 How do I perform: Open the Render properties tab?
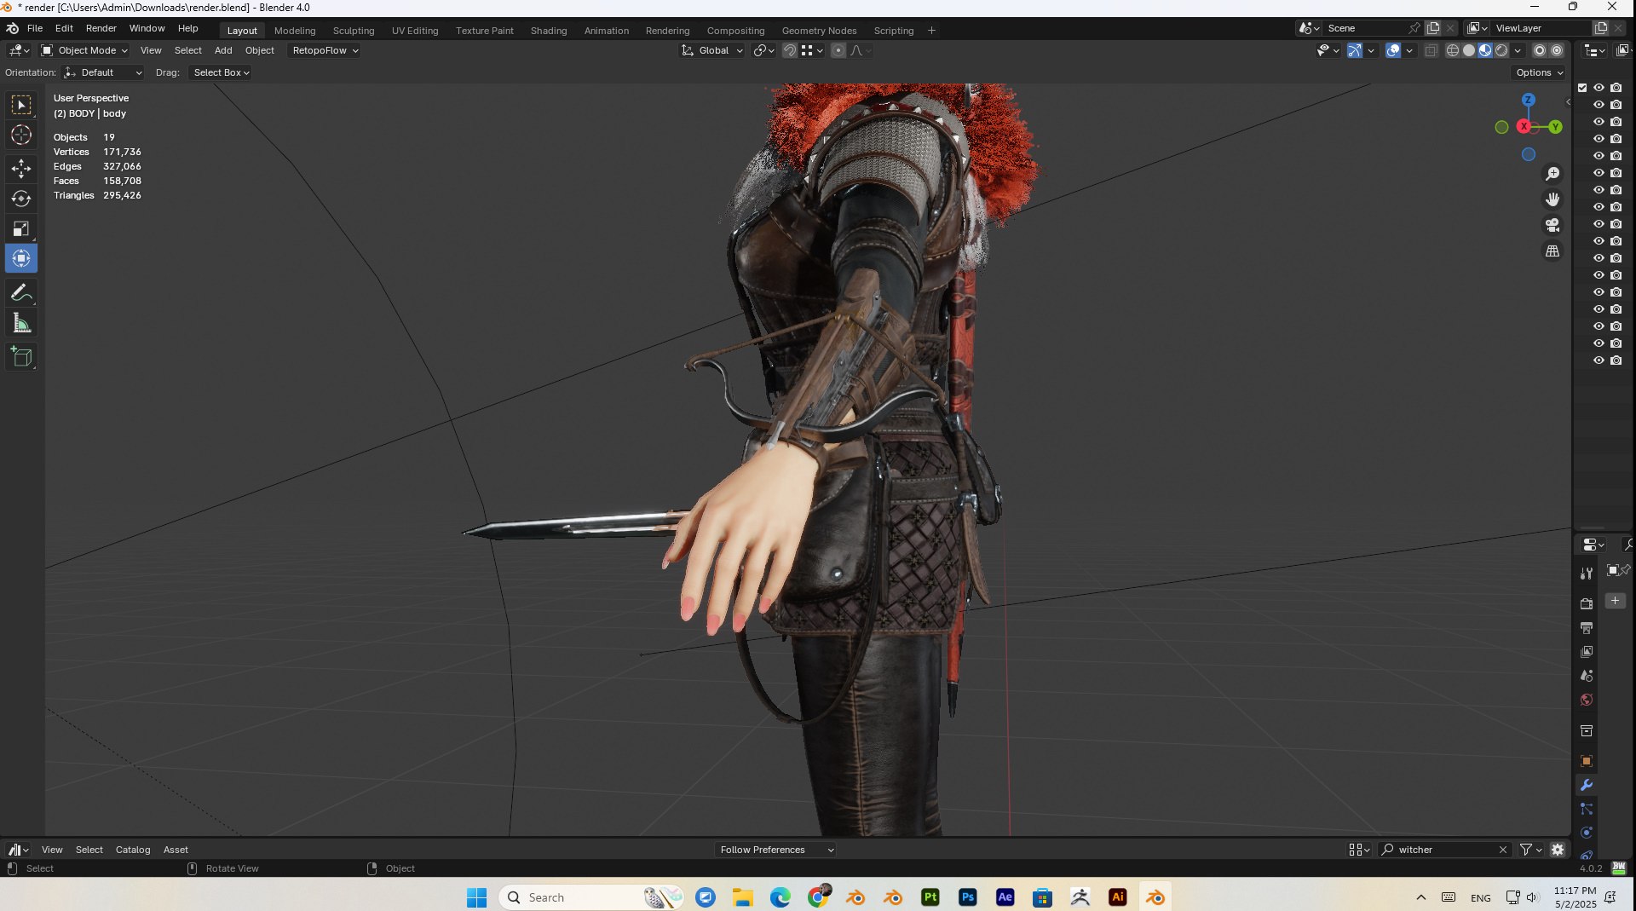1587,603
